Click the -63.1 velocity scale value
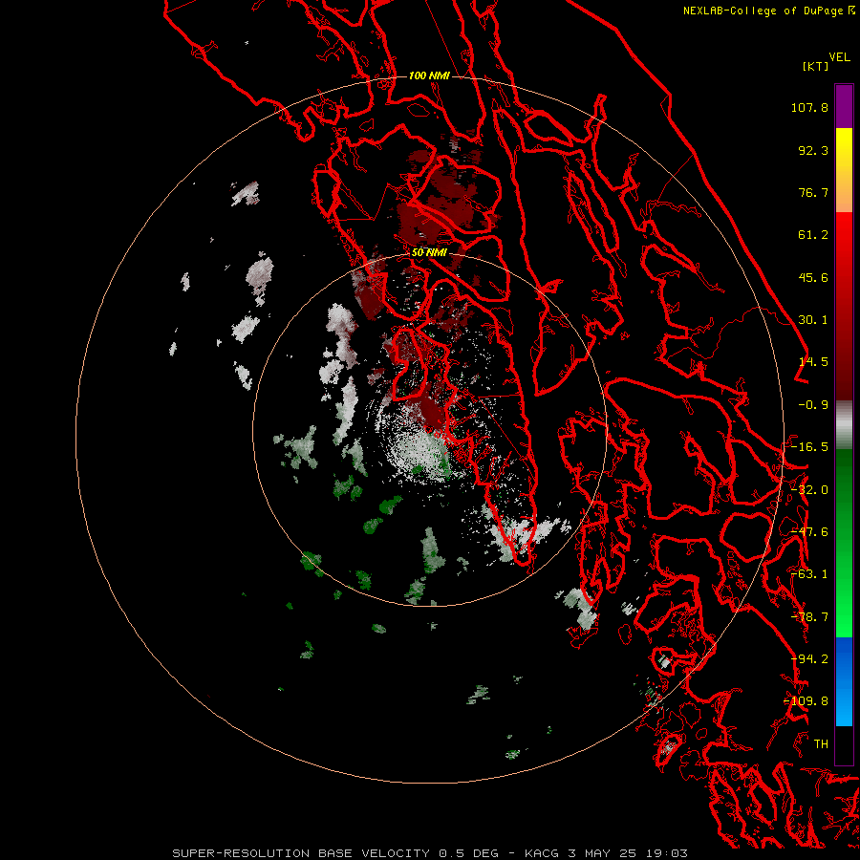The image size is (860, 860). 809,574
